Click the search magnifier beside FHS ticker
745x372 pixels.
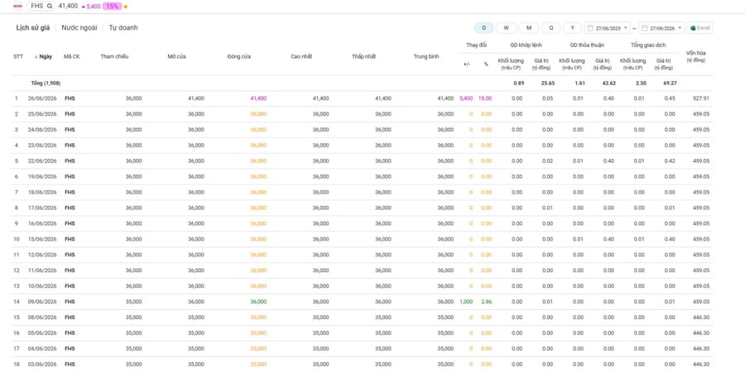point(50,6)
